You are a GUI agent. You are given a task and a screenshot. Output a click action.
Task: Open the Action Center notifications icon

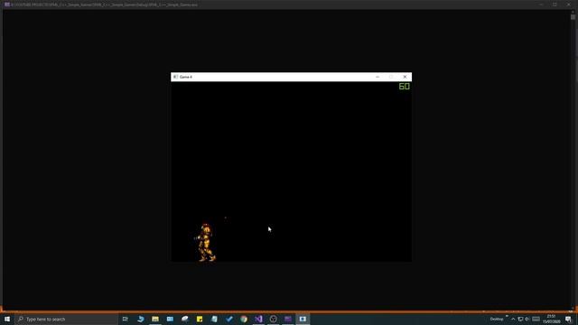tap(568, 319)
